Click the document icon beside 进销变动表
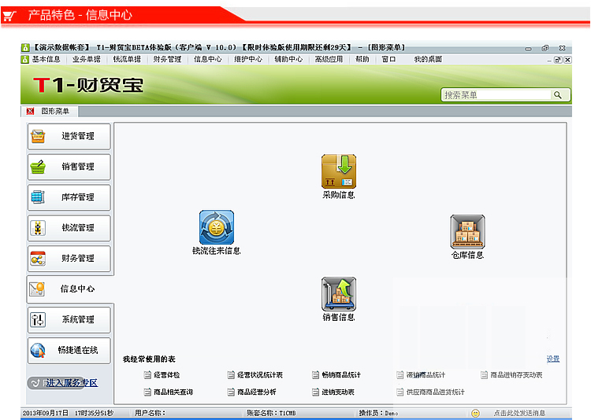The width and height of the screenshot is (591, 420). [315, 392]
